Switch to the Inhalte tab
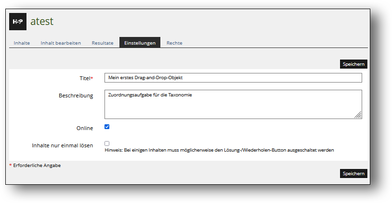392x203 pixels. pos(22,43)
